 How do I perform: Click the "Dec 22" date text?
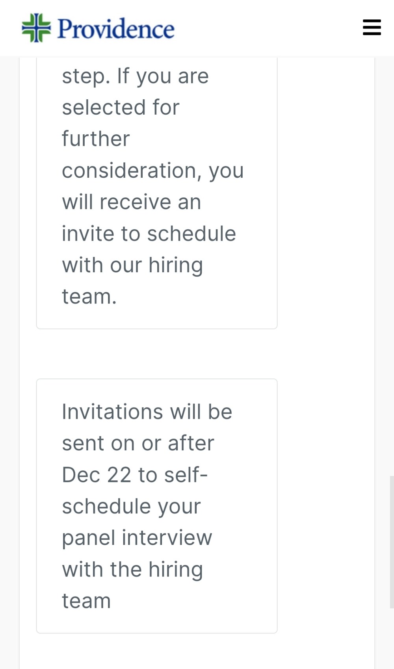tap(97, 475)
